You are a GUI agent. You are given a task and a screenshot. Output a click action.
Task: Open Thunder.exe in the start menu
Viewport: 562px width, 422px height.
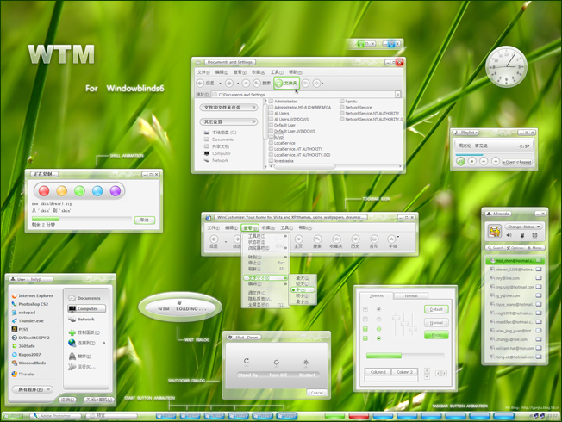coord(28,321)
